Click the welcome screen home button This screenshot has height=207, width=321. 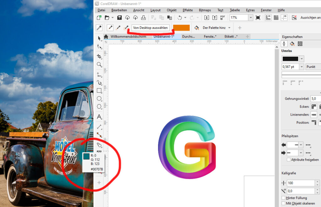coord(106,37)
